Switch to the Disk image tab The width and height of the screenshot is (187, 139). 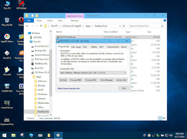[76, 47]
